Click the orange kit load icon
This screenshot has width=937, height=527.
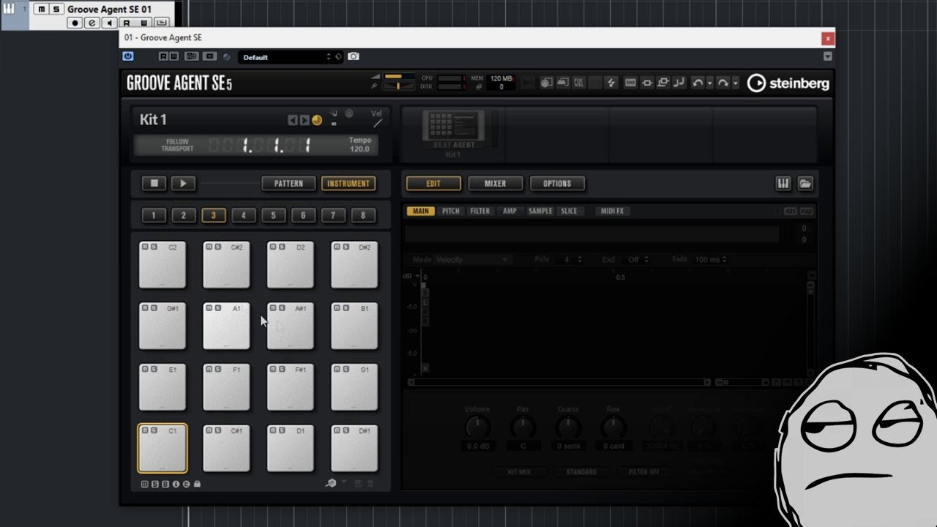coord(317,120)
